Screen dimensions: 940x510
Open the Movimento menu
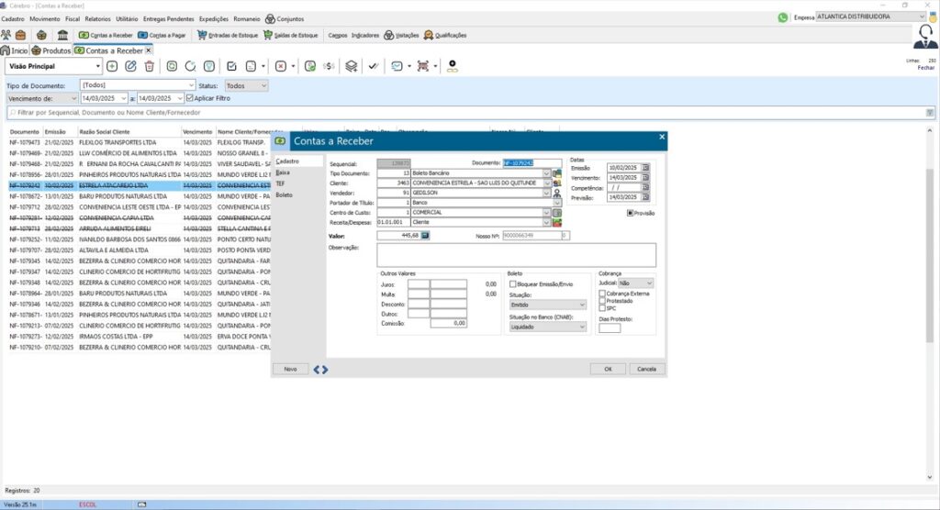coord(45,19)
